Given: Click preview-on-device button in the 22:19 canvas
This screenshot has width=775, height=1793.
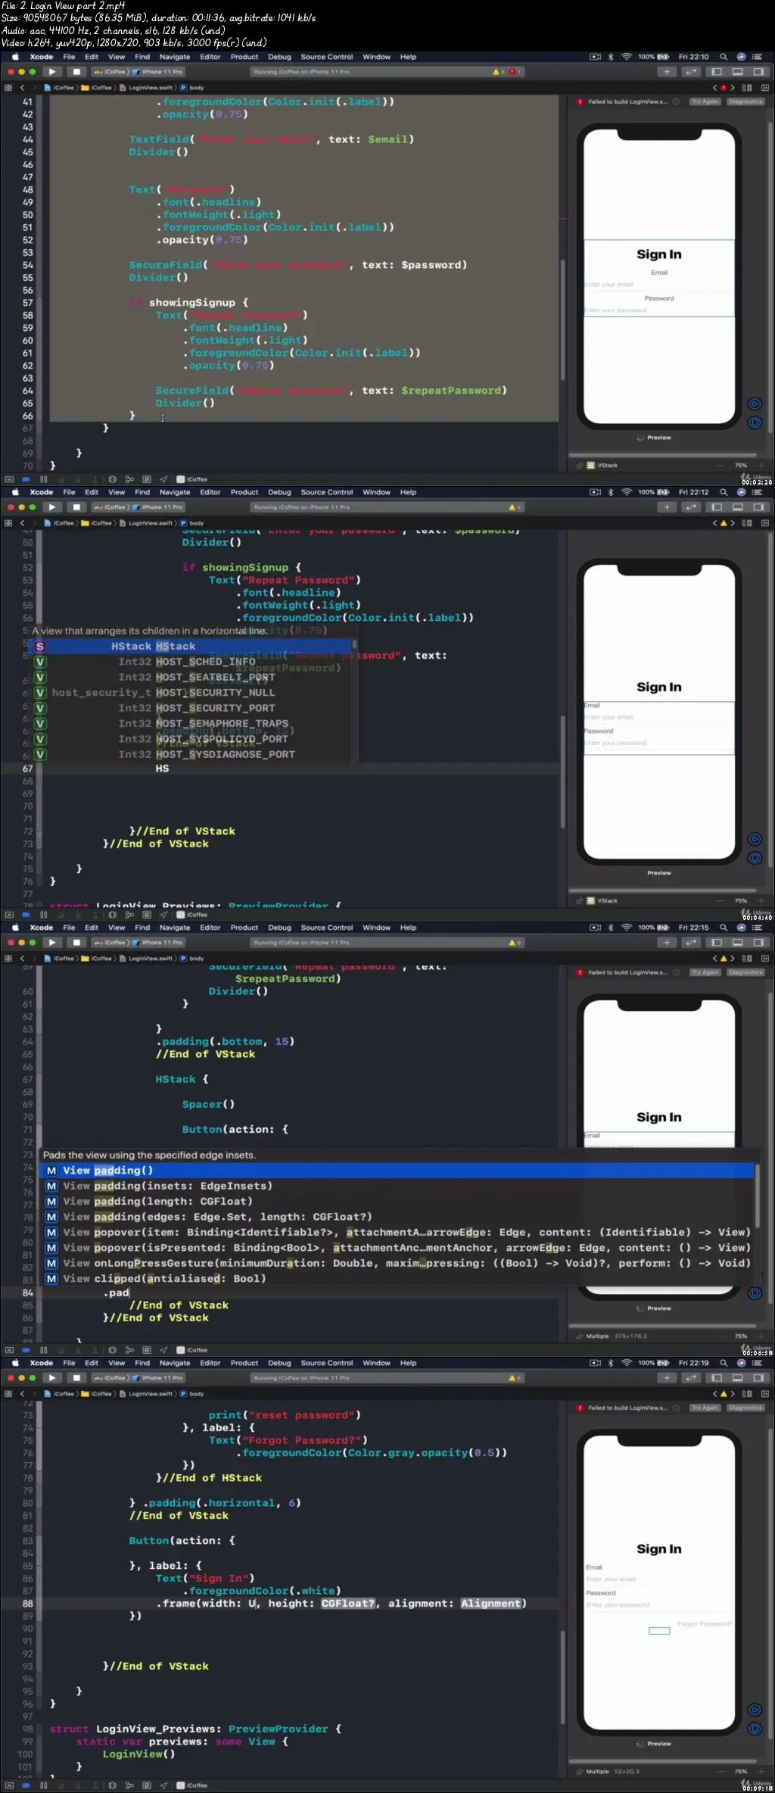Looking at the screenshot, I should point(755,1729).
